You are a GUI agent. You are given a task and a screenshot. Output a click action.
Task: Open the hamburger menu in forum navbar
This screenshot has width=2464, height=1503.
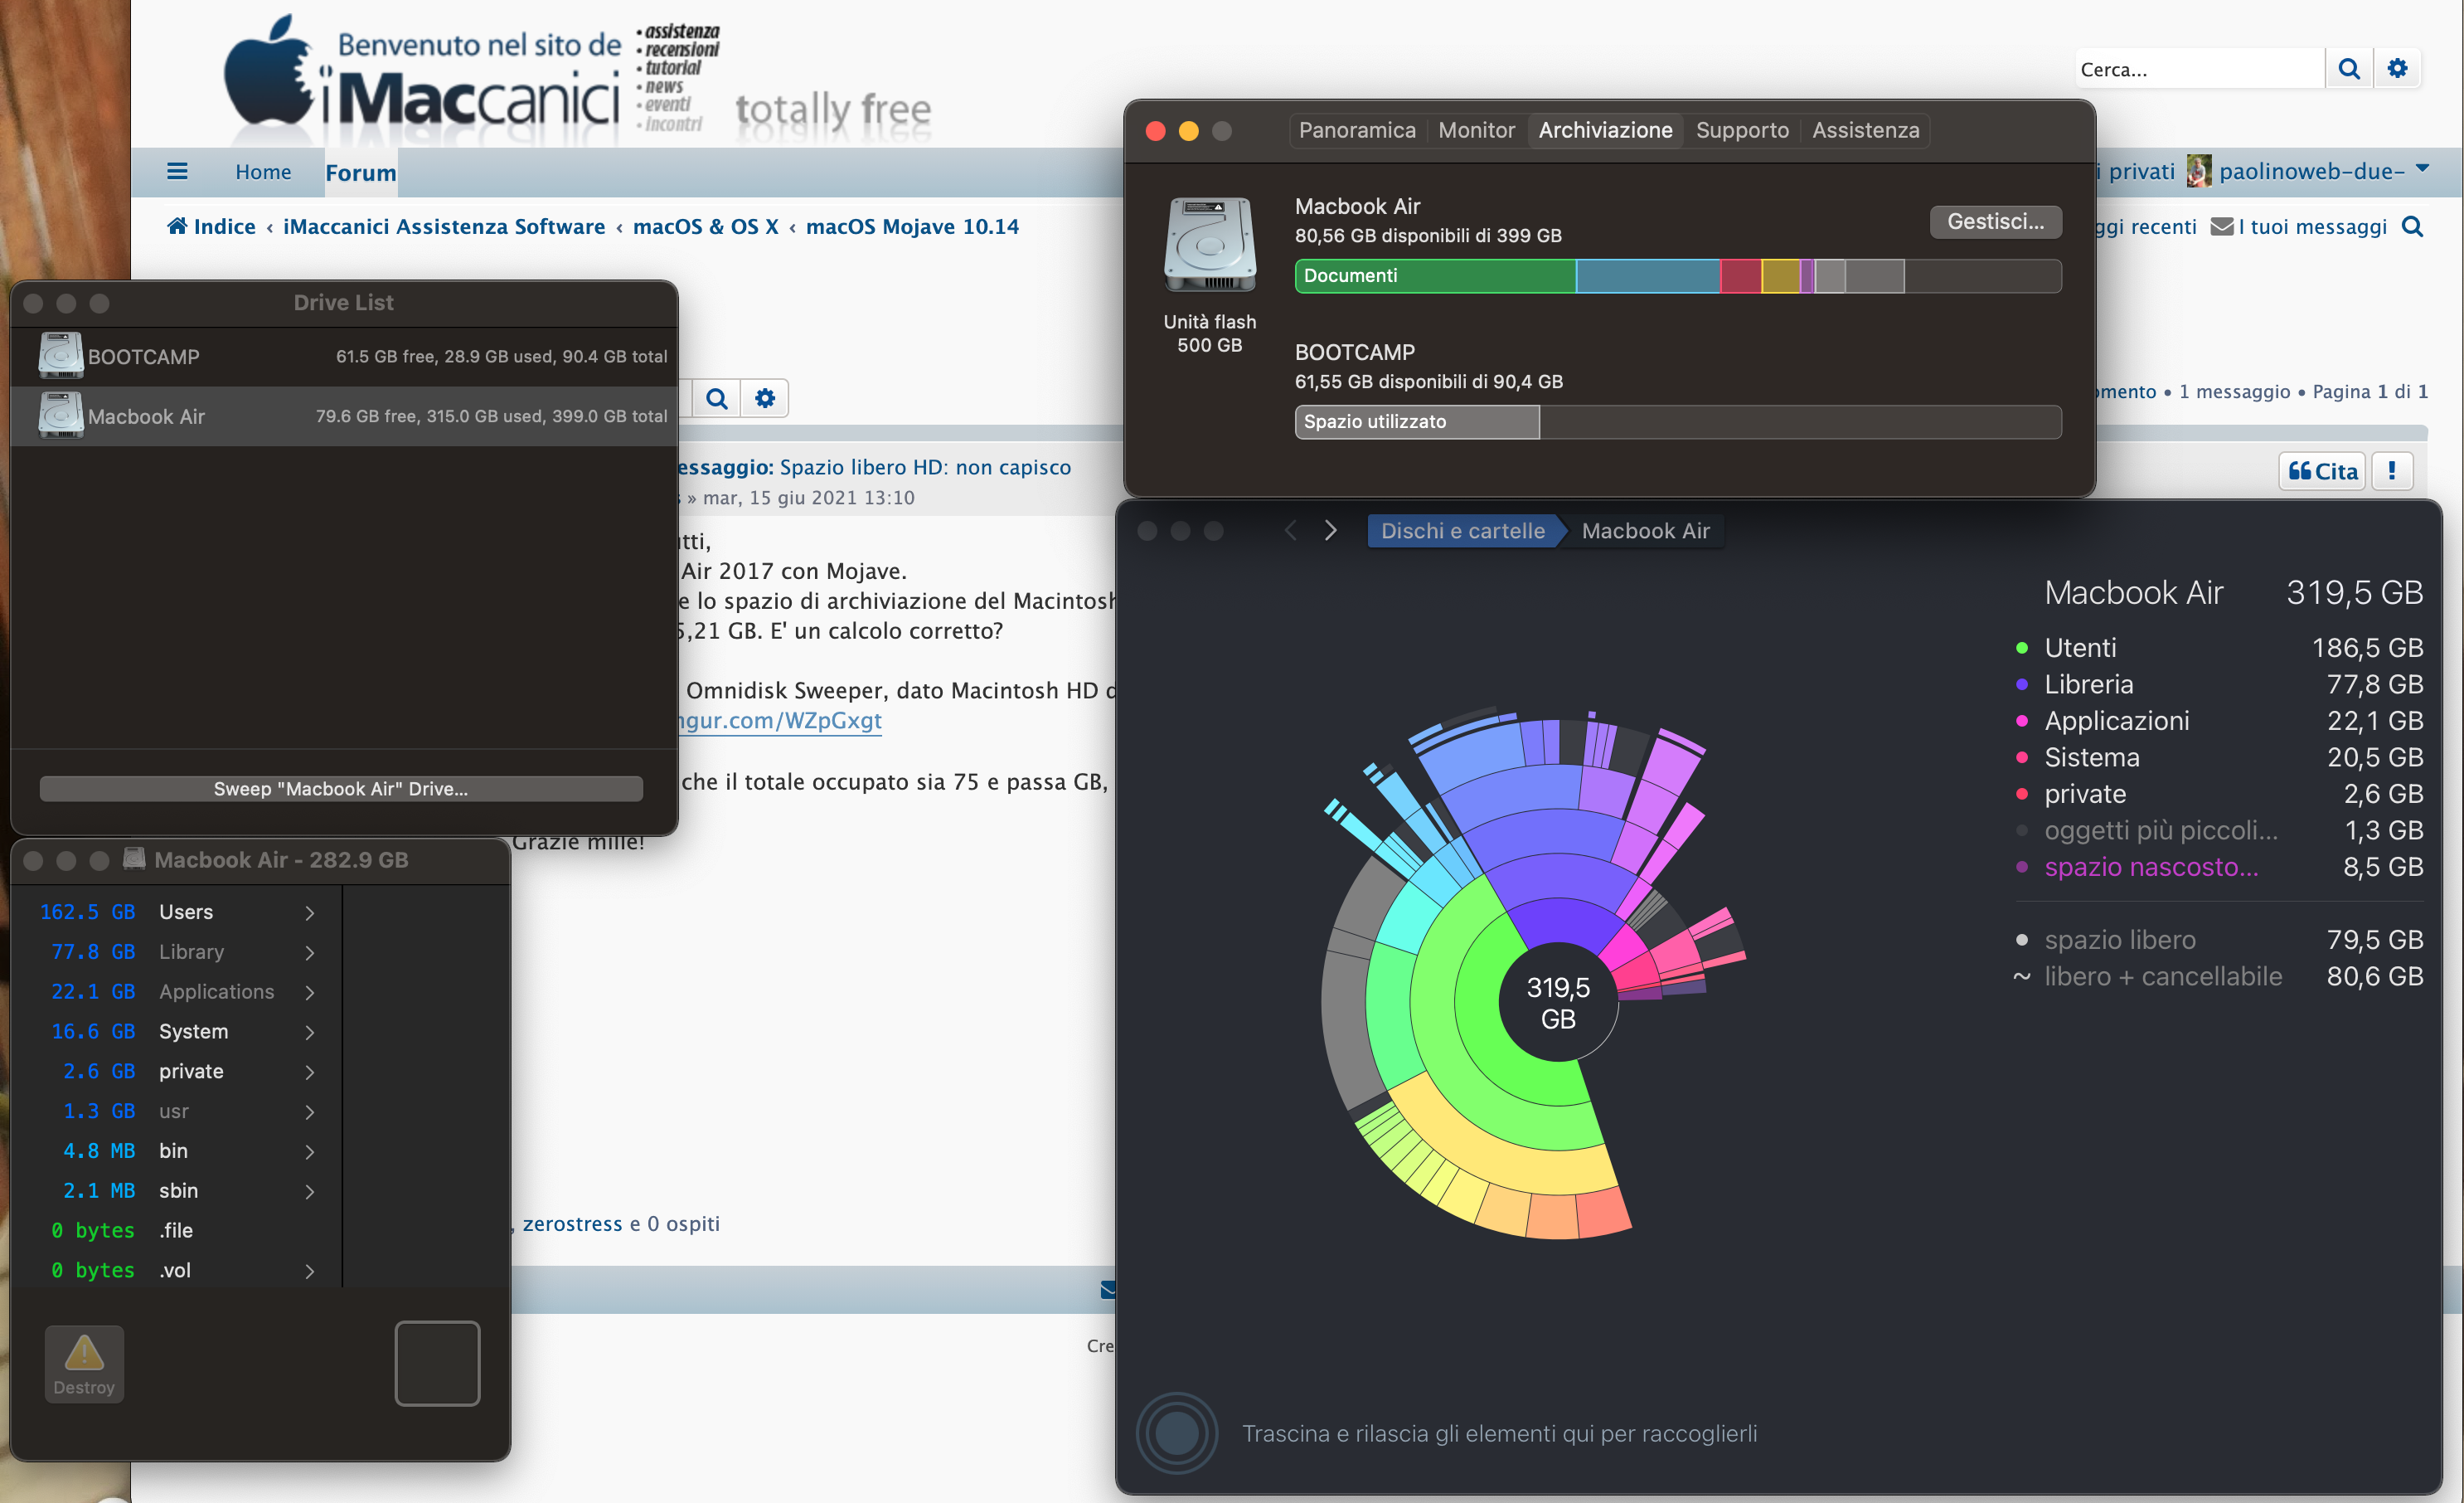click(x=177, y=171)
